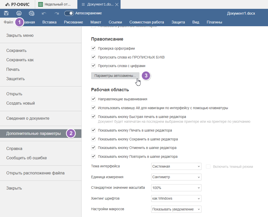Uncheck Проверка орфографии checkbox
This screenshot has height=217, width=268.
[x=93, y=48]
